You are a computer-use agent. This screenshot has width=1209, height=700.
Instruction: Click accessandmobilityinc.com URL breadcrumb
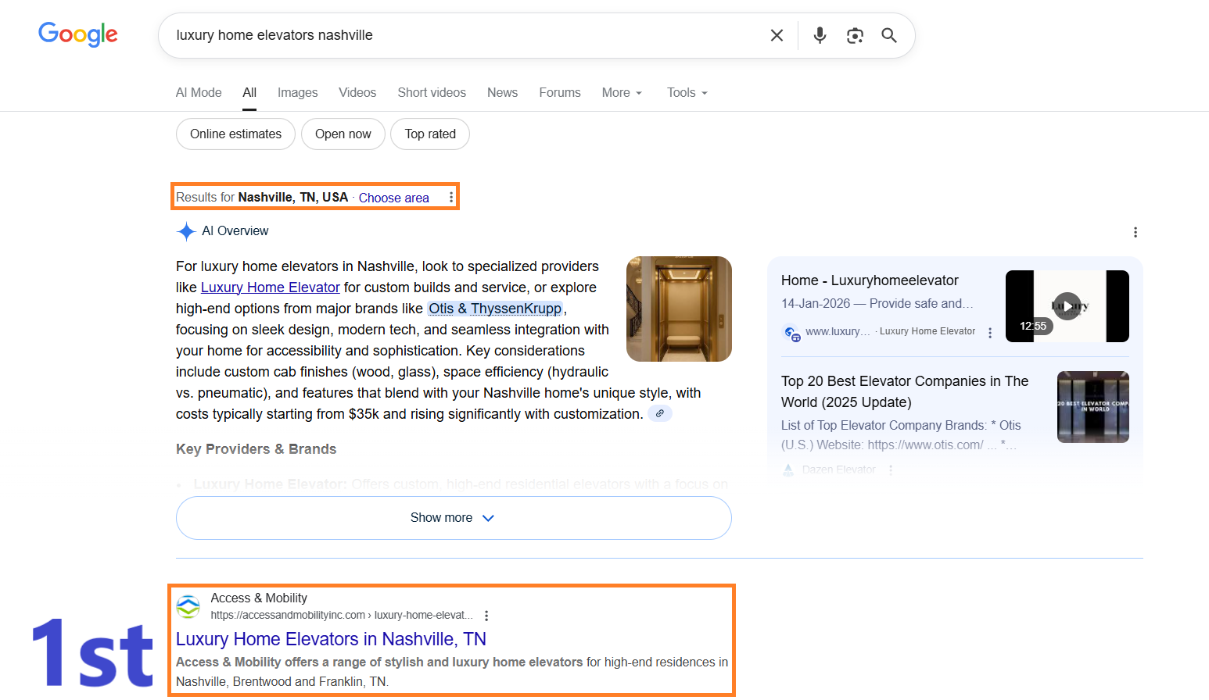[342, 616]
